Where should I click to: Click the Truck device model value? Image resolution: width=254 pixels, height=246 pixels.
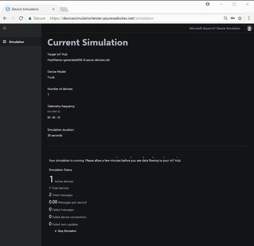coord(51,77)
